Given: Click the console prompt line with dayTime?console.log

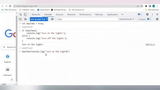Looking at the screenshot, I should pyautogui.click(x=45, y=52).
